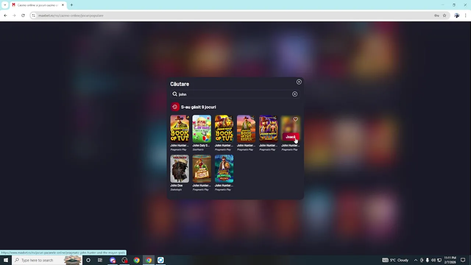
Task: Open the 5°C Cloudy weather widget
Action: (x=396, y=260)
